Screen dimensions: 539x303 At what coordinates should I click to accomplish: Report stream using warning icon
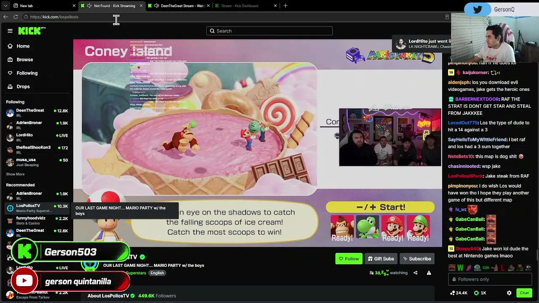click(429, 273)
